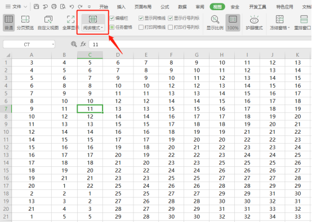This screenshot has height=222, width=312.
Task: Uncheck the 编辑栏 formula bar checkbox
Action: (112, 19)
